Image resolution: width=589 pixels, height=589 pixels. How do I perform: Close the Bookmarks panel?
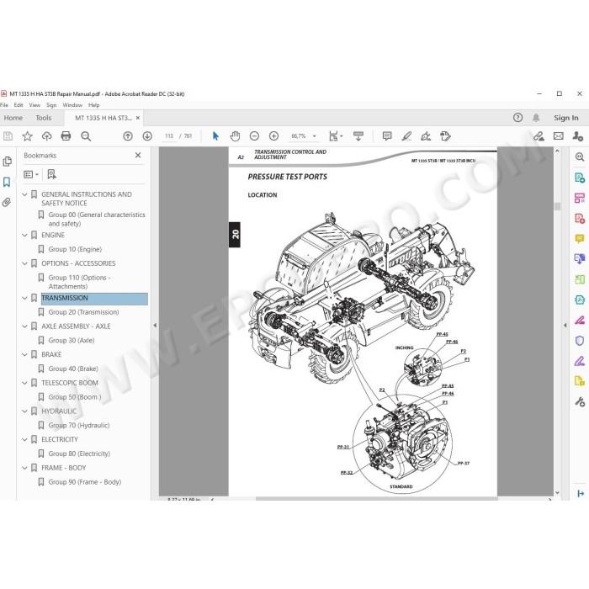click(x=138, y=155)
